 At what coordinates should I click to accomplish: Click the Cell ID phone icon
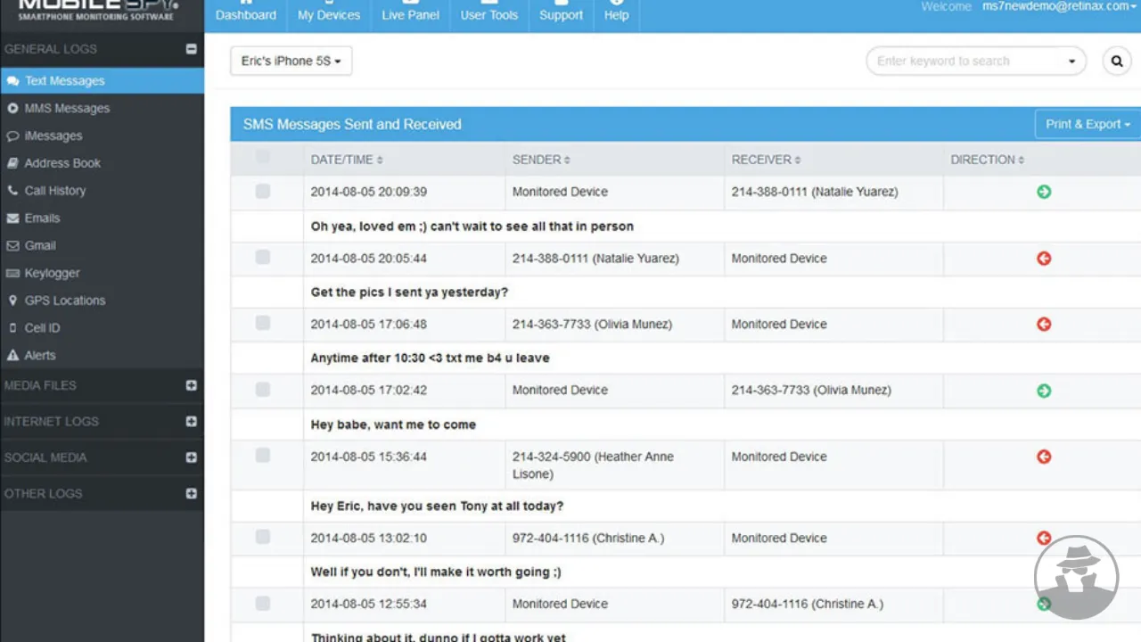coord(12,328)
